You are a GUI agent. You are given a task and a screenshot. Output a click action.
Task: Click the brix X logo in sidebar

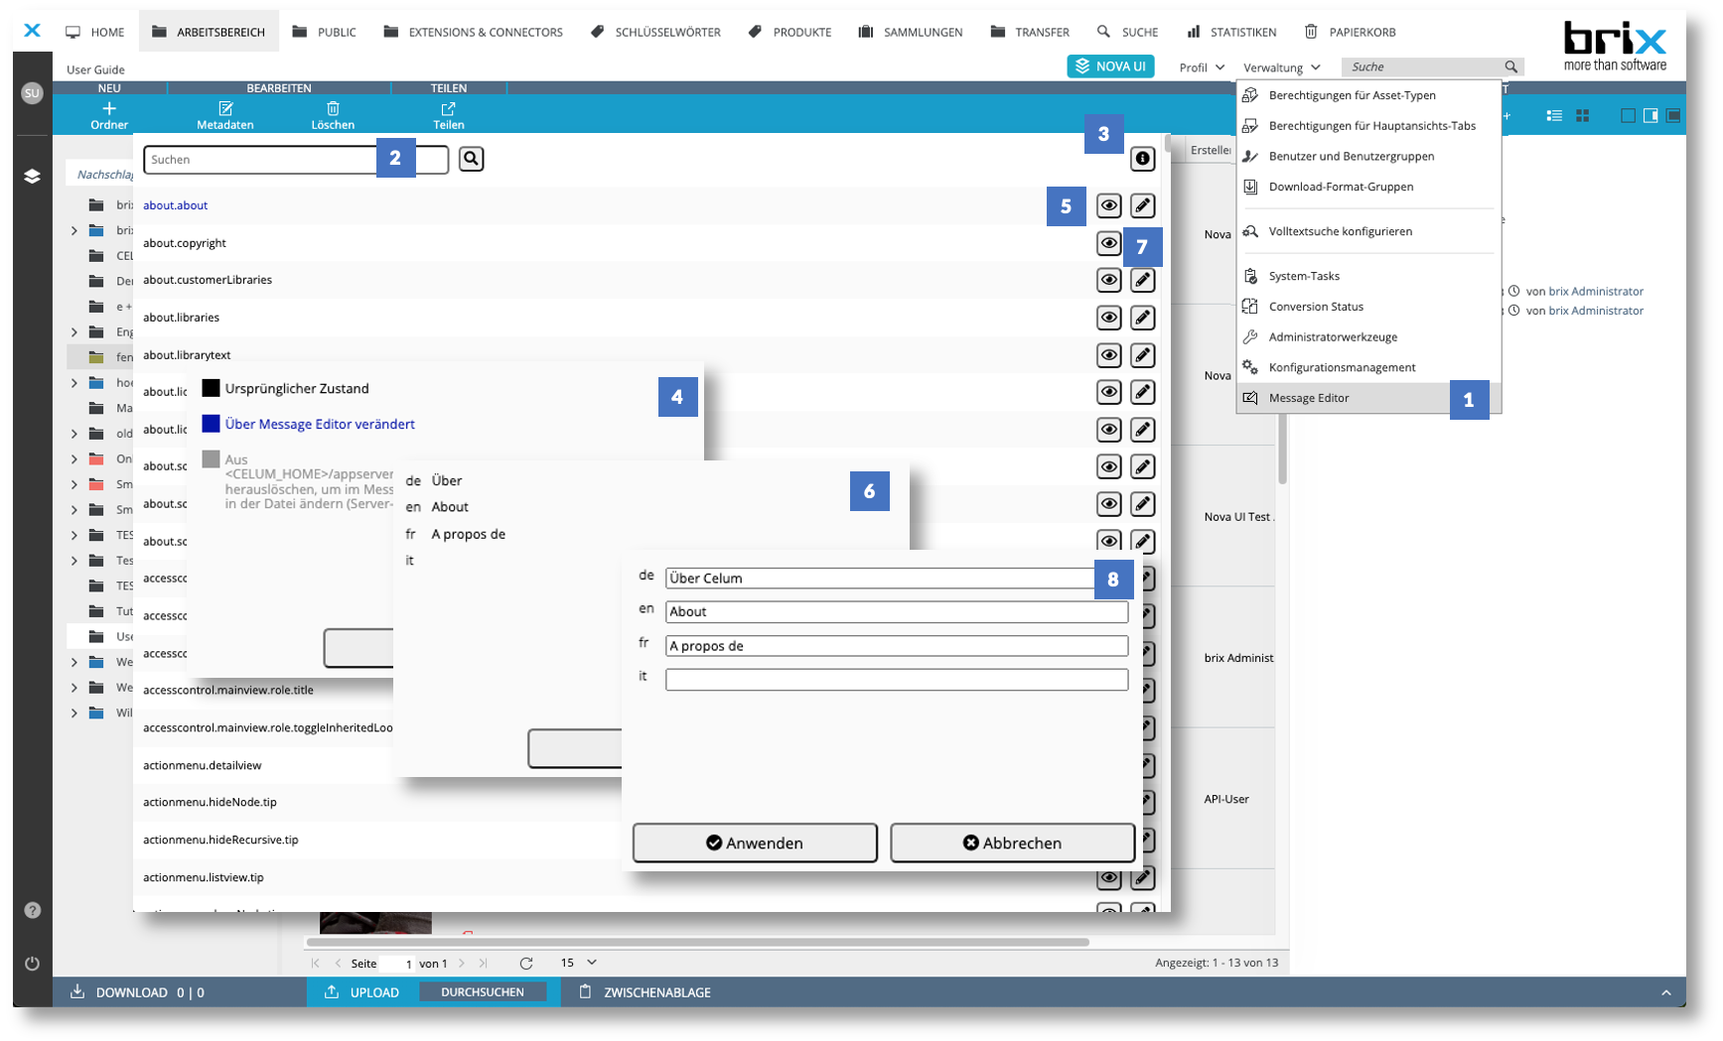32,30
